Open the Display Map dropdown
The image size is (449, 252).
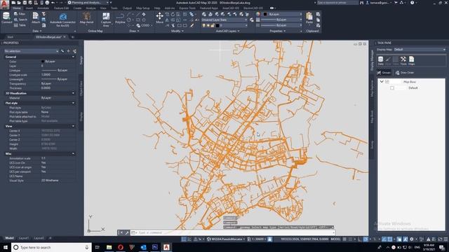pos(420,50)
